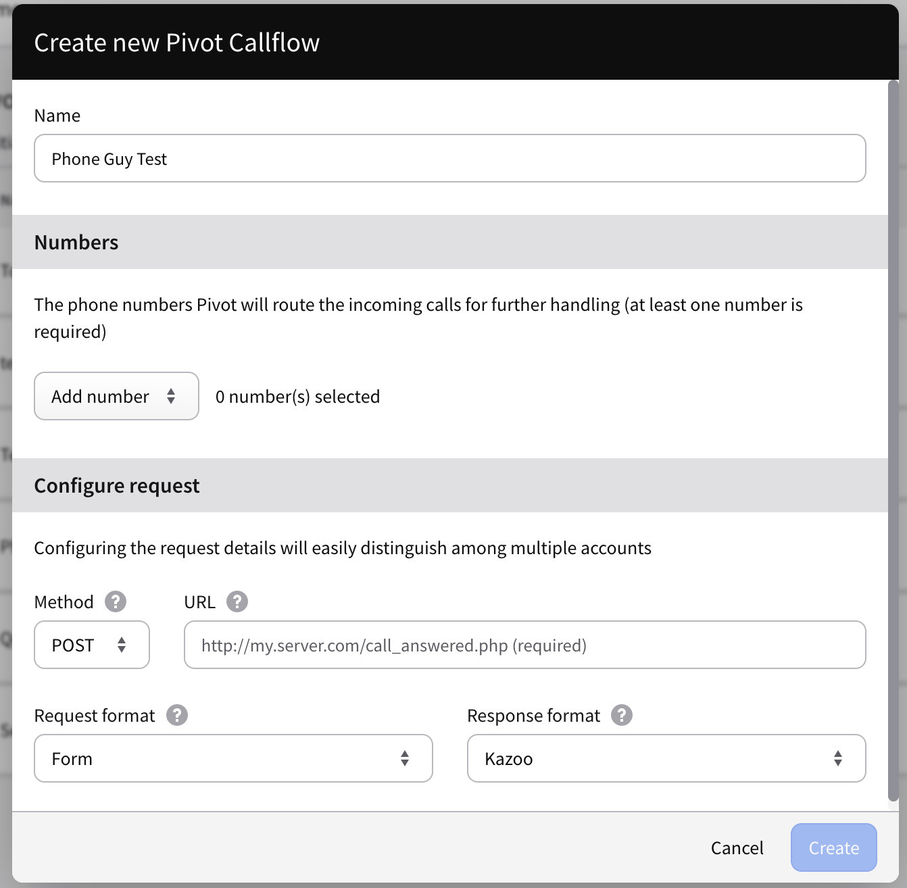Click the Create new Pivot Callflow title
Screen dimensions: 907x888
point(177,43)
